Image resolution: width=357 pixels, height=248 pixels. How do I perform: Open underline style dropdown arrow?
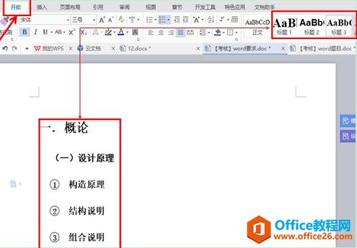(51, 32)
